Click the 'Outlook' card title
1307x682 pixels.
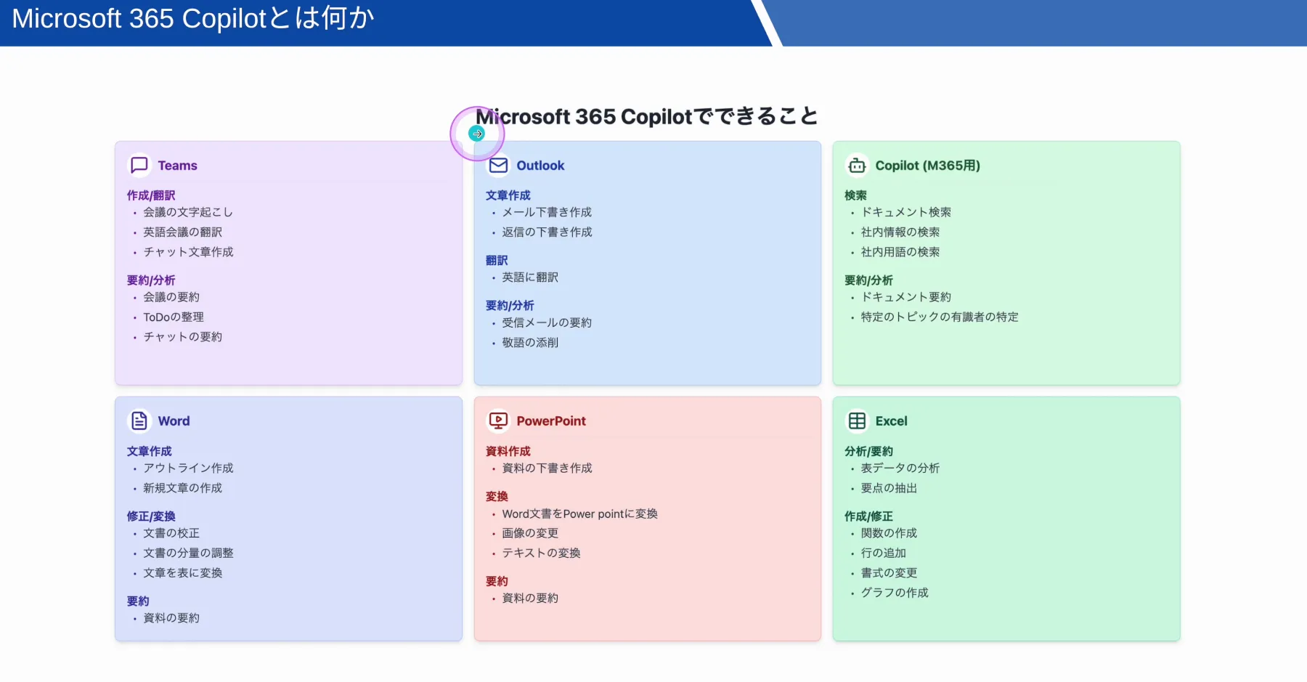tap(540, 166)
